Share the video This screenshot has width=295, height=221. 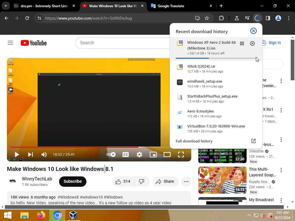165,182
